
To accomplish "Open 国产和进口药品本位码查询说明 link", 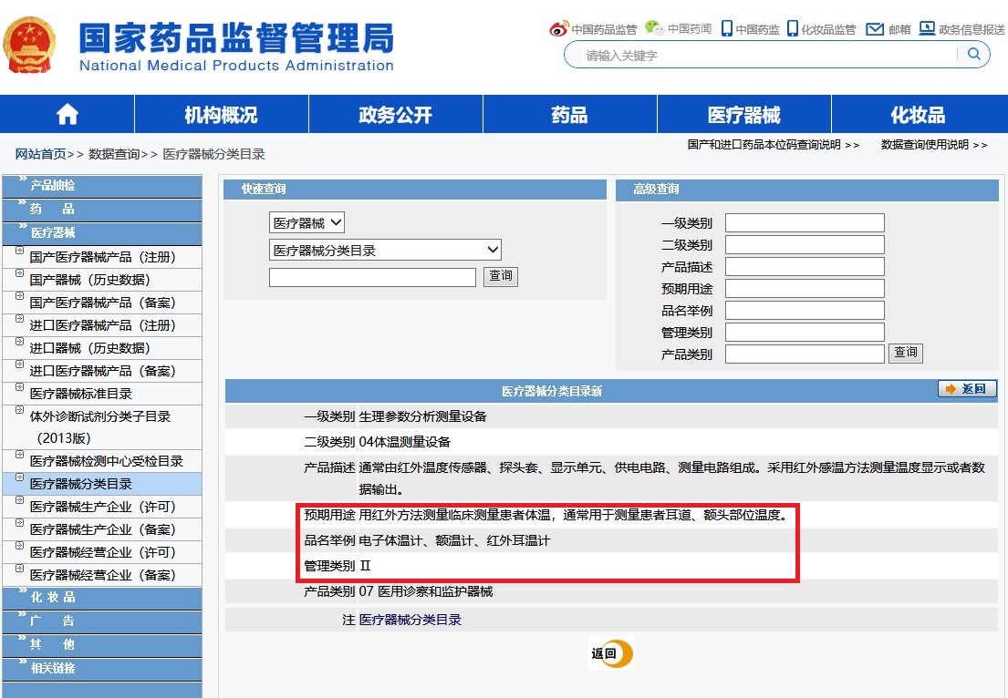I will point(773,145).
